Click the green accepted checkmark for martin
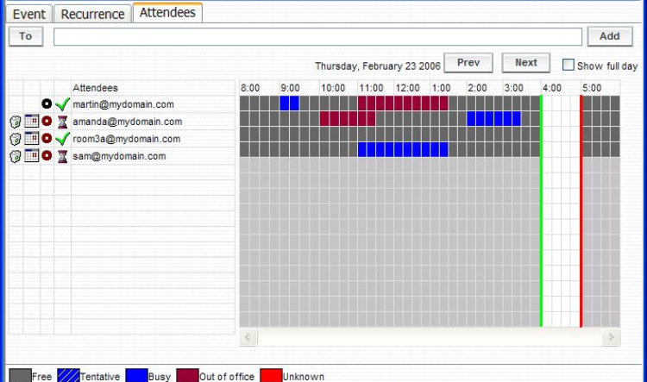The height and width of the screenshot is (382, 647). click(x=62, y=104)
